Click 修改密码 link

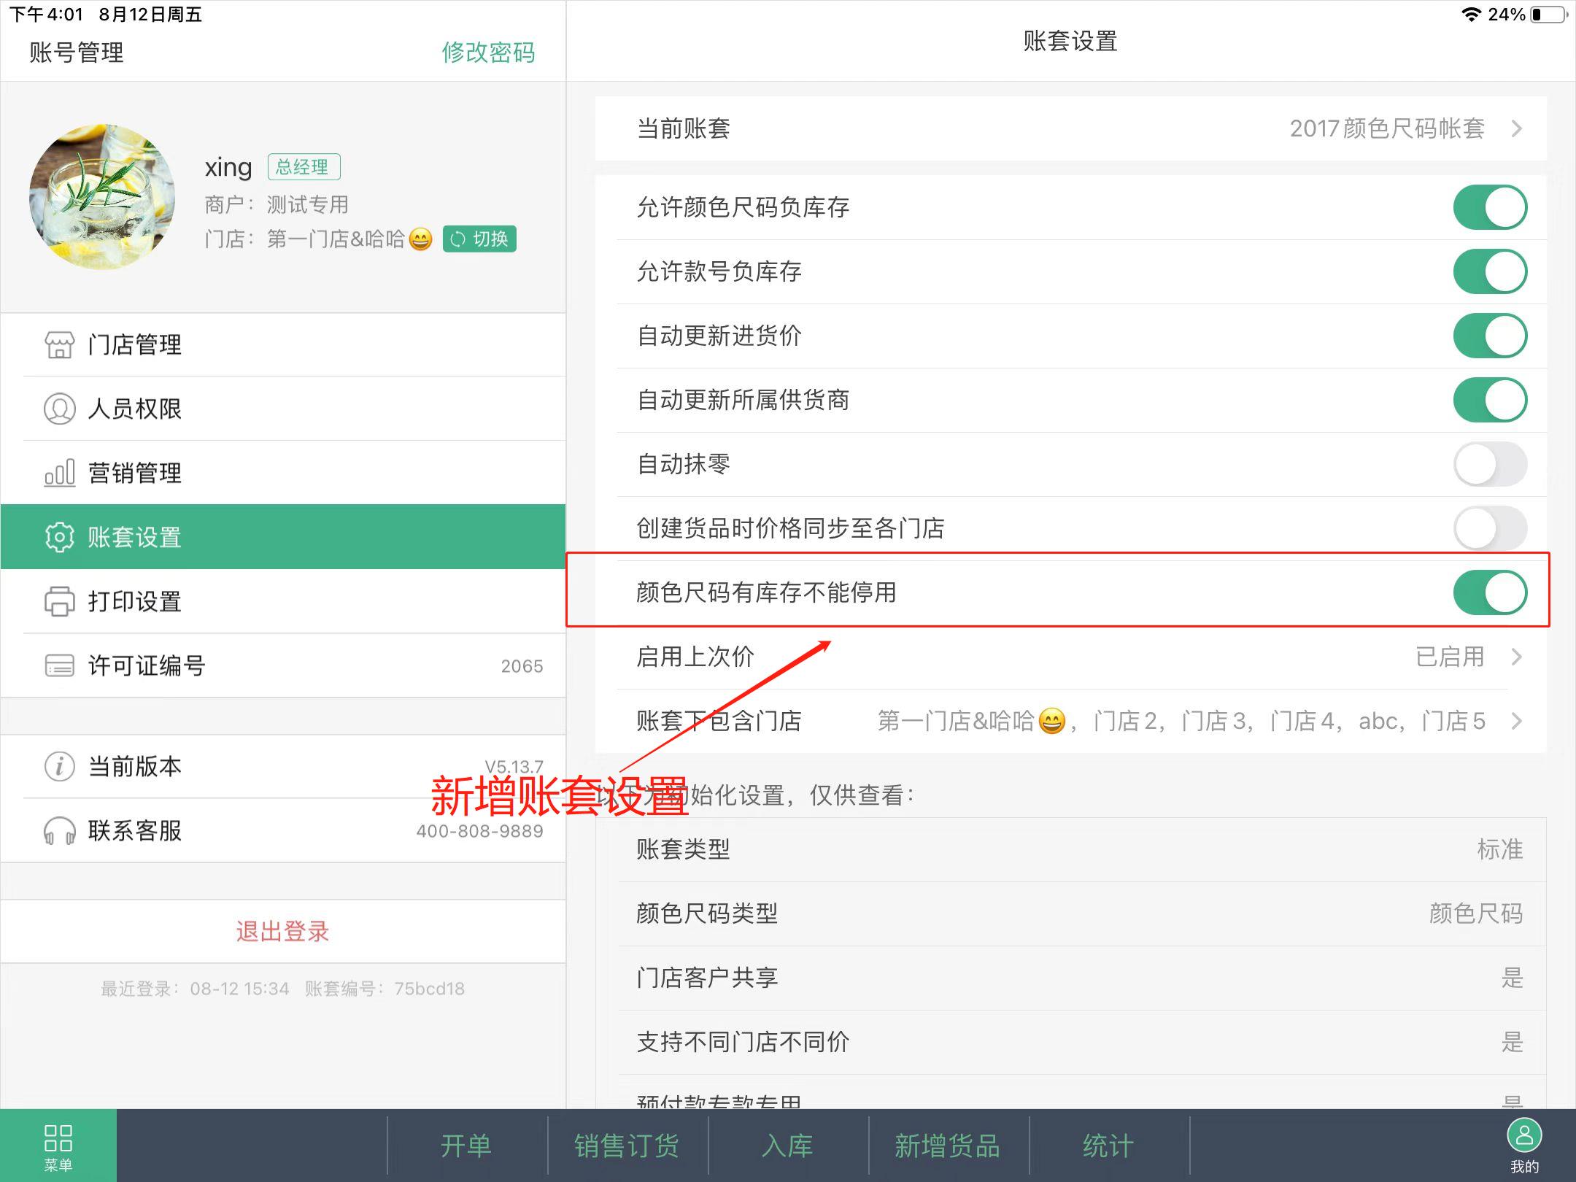coord(488,53)
